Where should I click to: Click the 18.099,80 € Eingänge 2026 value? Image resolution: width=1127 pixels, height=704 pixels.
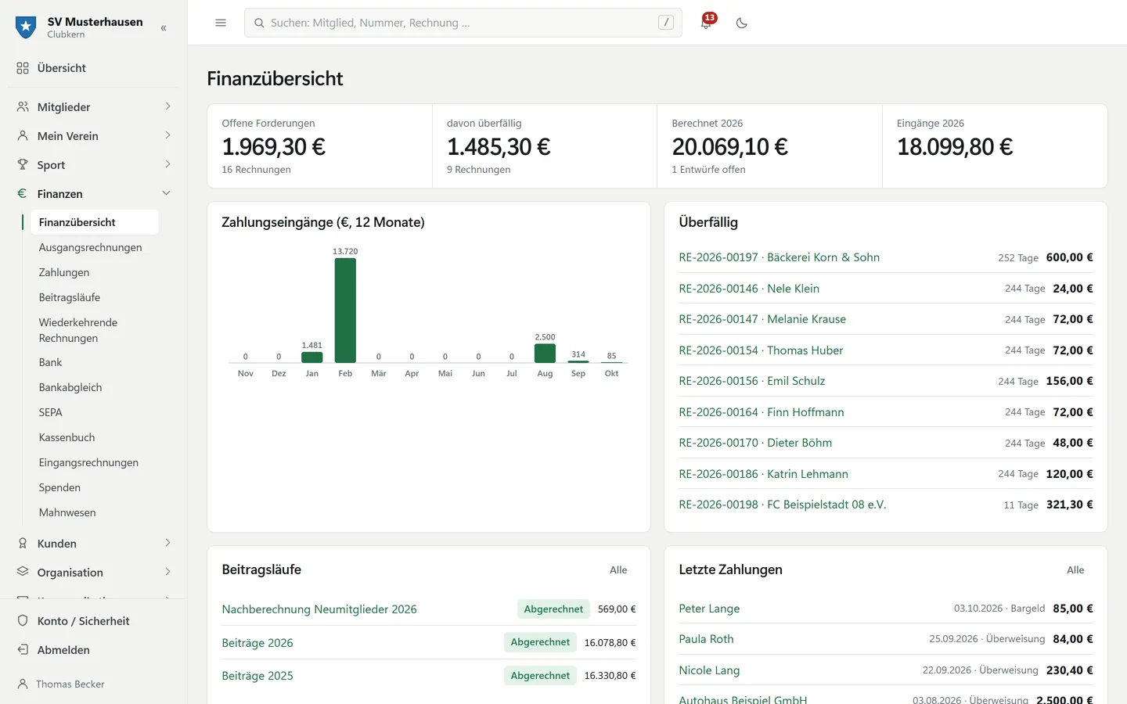[x=955, y=147]
